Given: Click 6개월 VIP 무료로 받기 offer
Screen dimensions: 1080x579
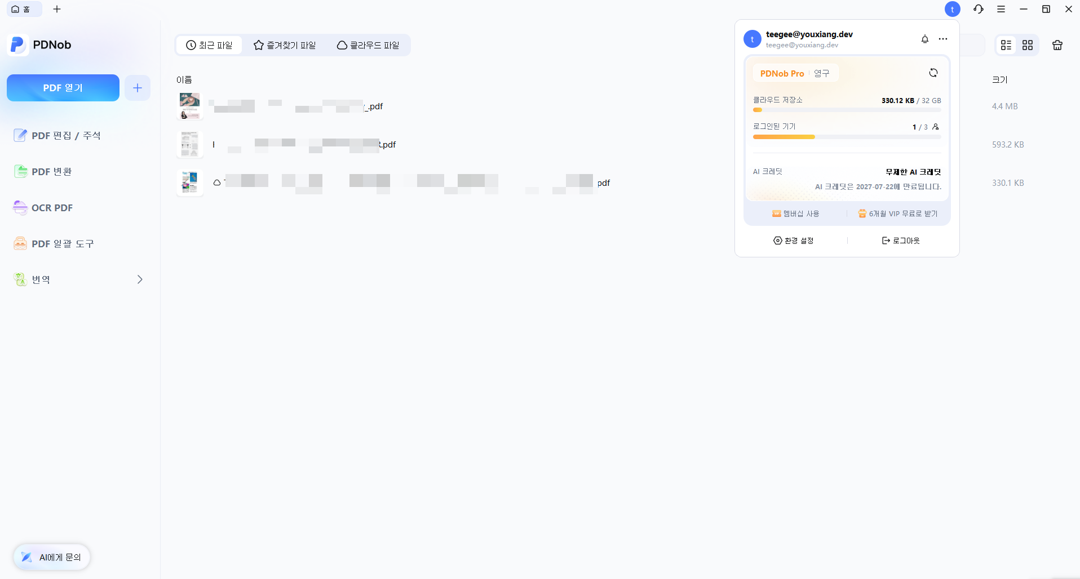Looking at the screenshot, I should pyautogui.click(x=898, y=213).
